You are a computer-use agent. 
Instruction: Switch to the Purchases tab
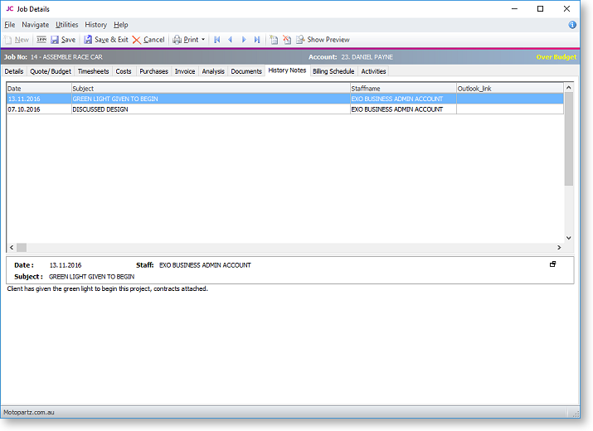coord(153,71)
